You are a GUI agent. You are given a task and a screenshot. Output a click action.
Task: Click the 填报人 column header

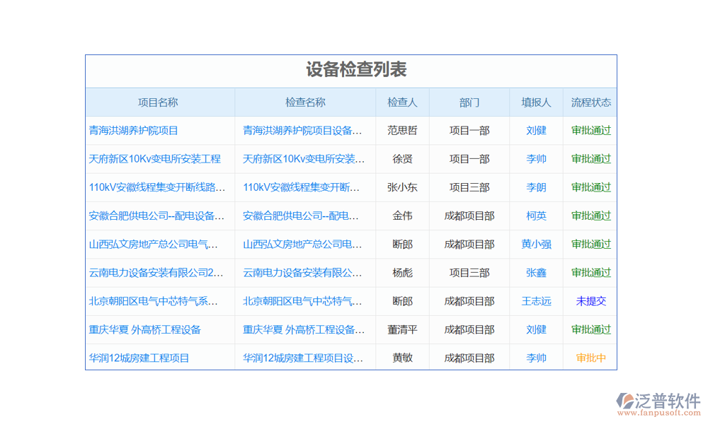click(x=536, y=102)
